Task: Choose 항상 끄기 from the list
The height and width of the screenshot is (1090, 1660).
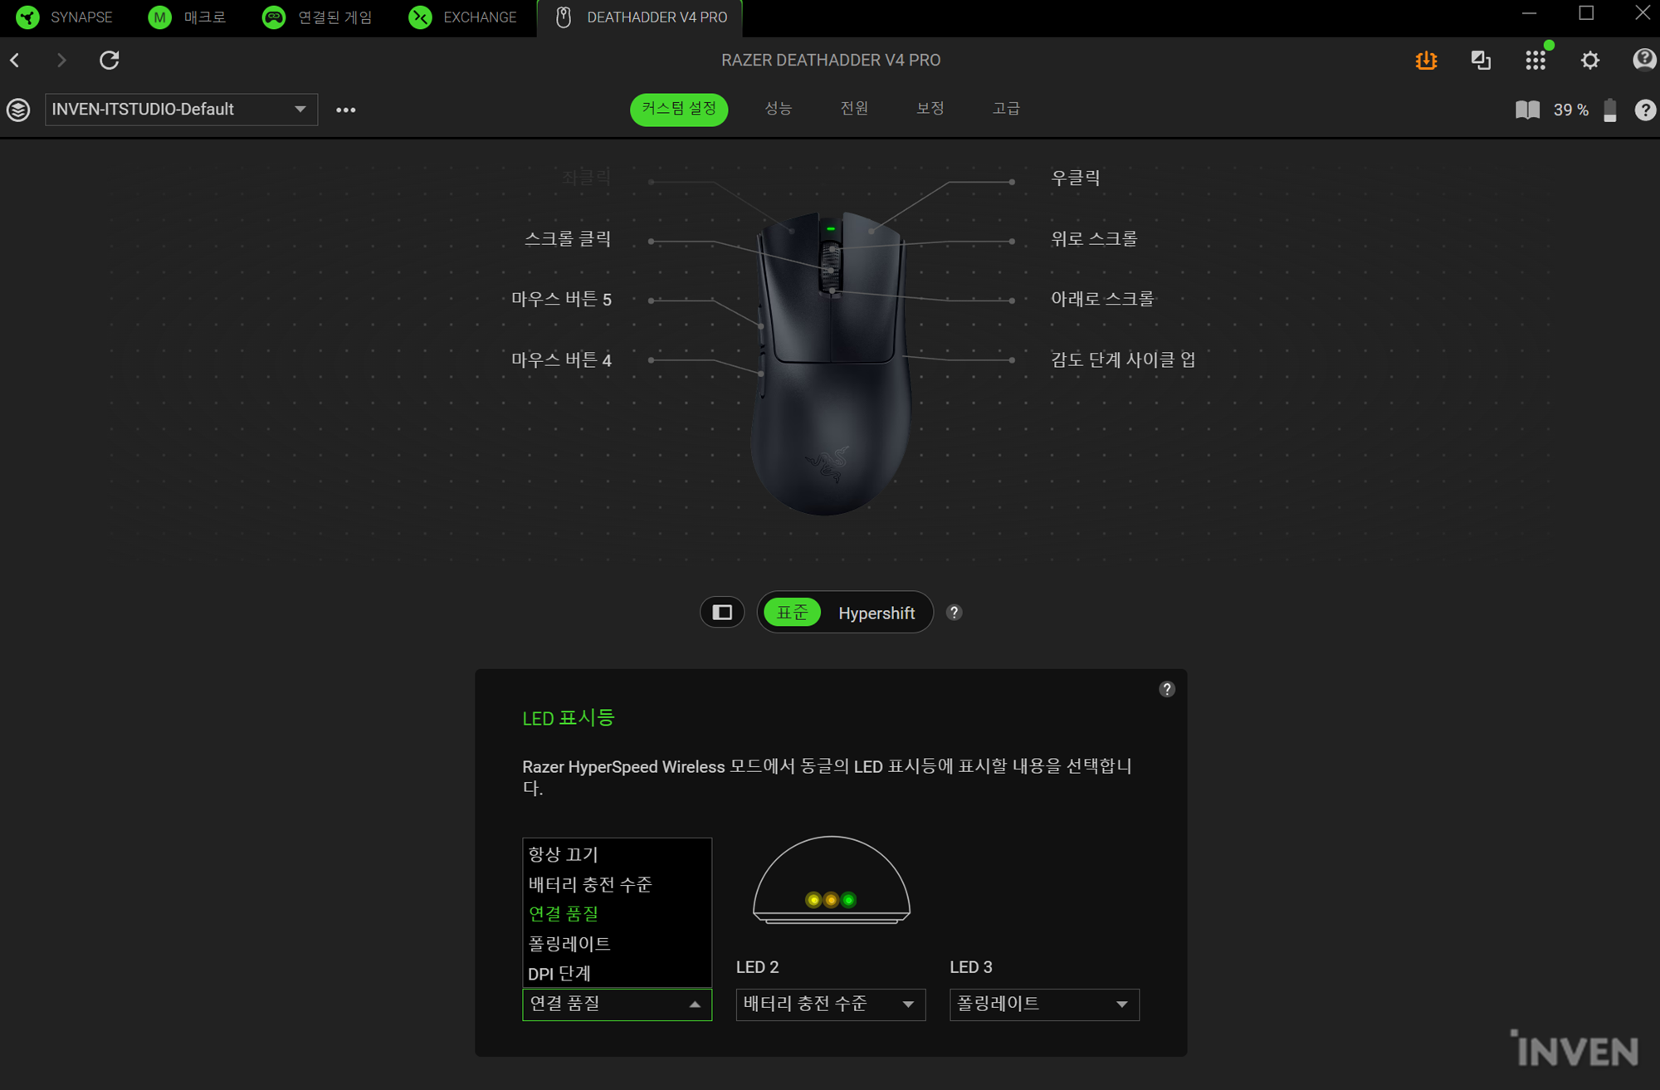Action: click(x=617, y=854)
